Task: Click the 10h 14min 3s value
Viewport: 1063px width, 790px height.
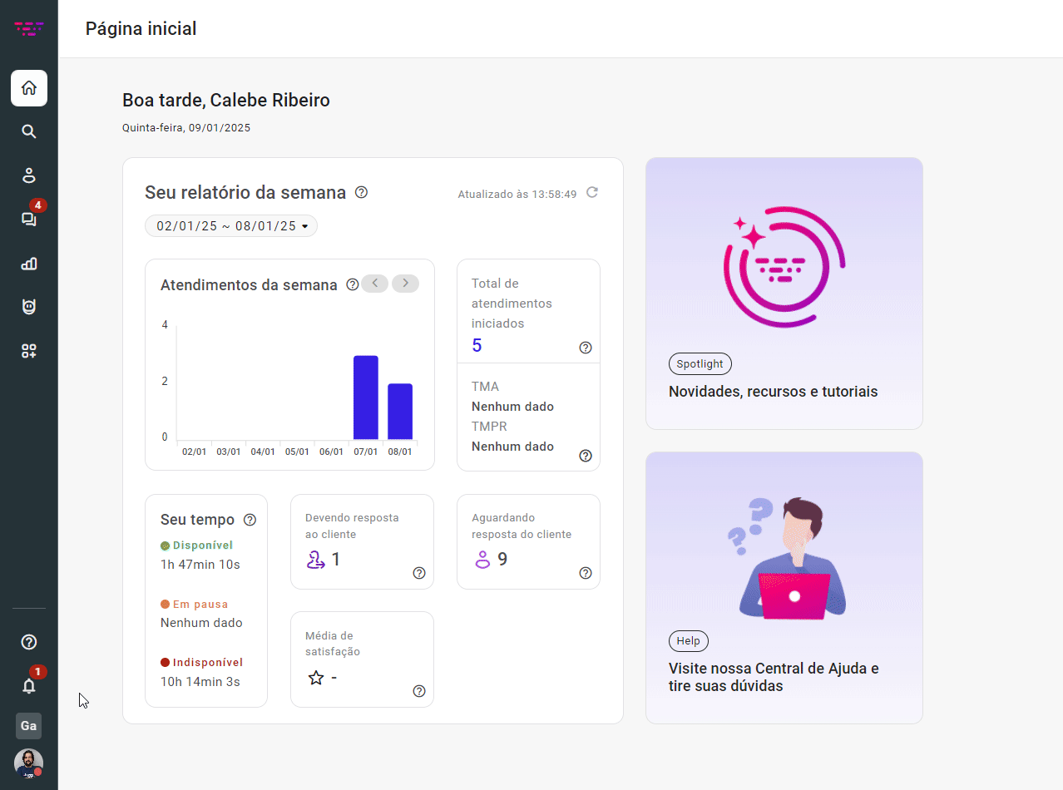Action: [200, 682]
